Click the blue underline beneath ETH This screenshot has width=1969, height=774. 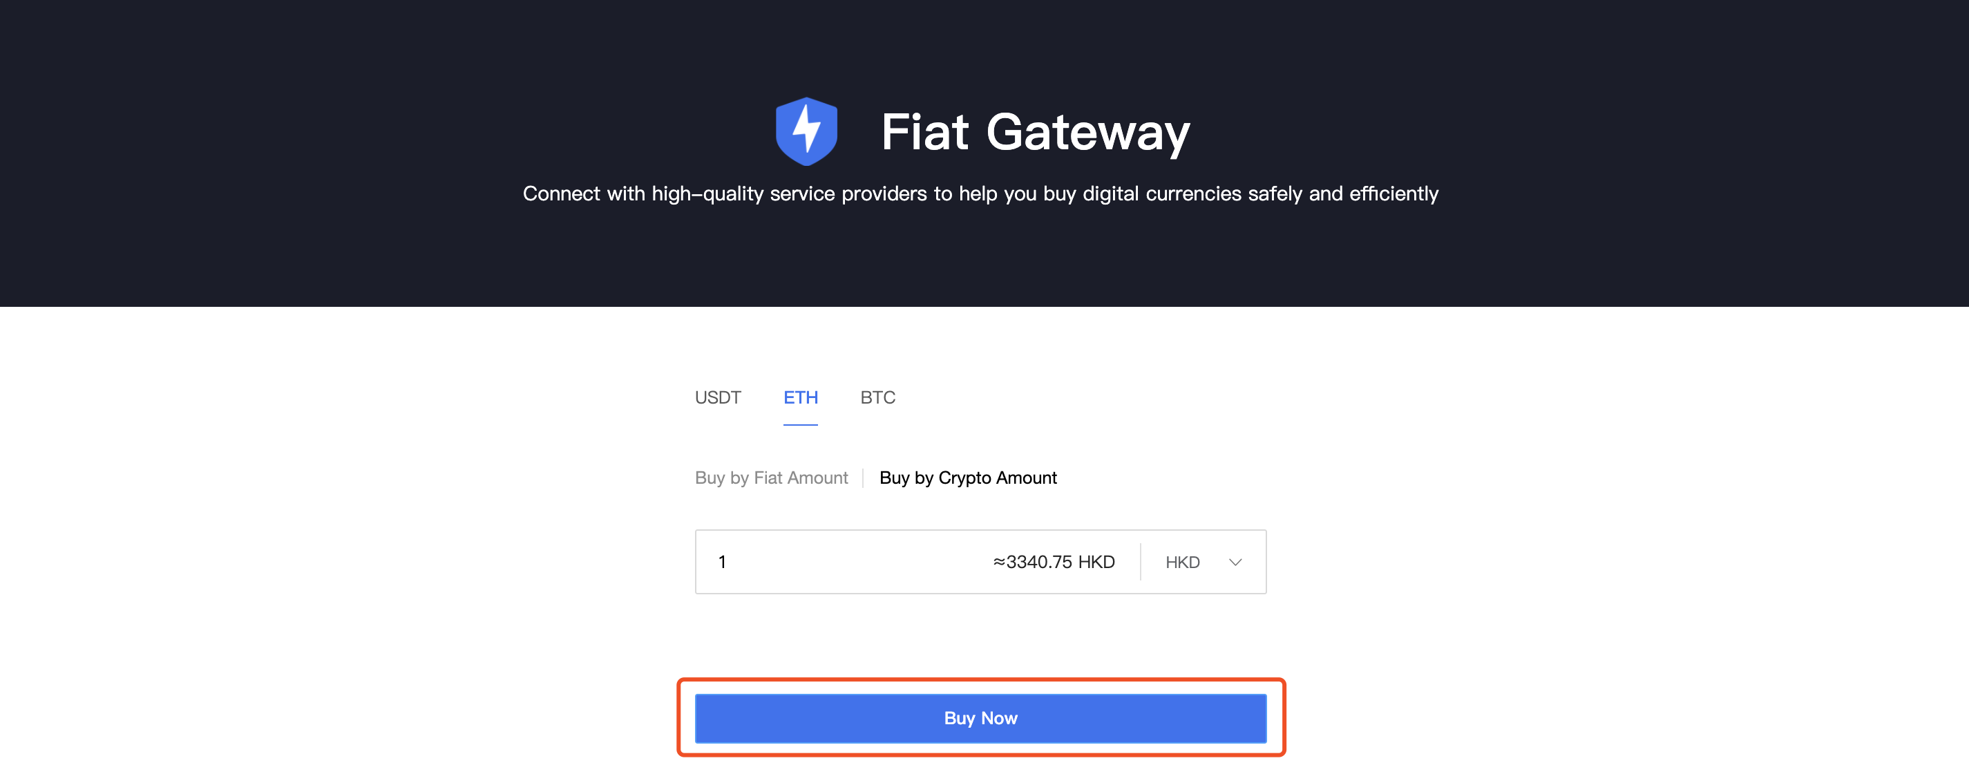click(800, 424)
